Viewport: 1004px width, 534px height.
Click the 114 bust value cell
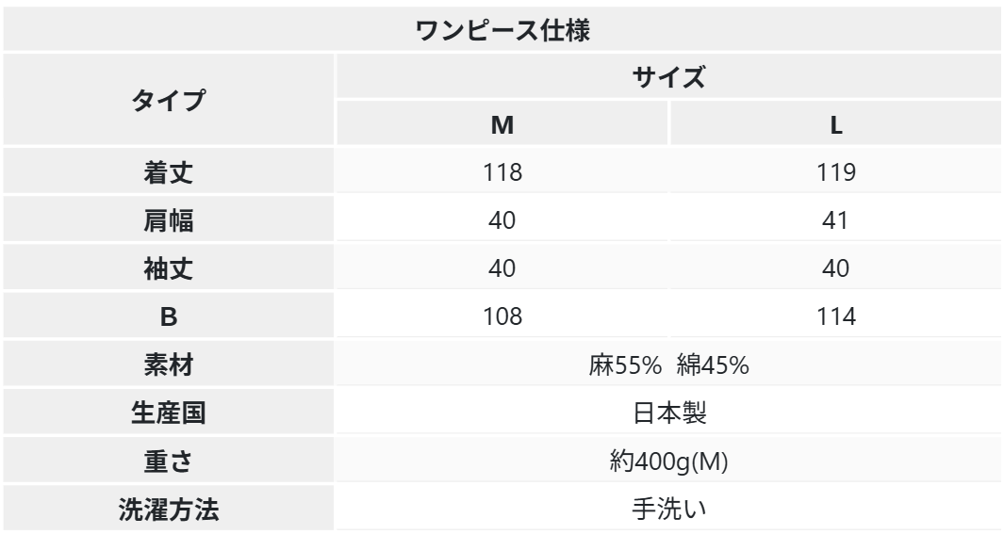click(x=836, y=316)
